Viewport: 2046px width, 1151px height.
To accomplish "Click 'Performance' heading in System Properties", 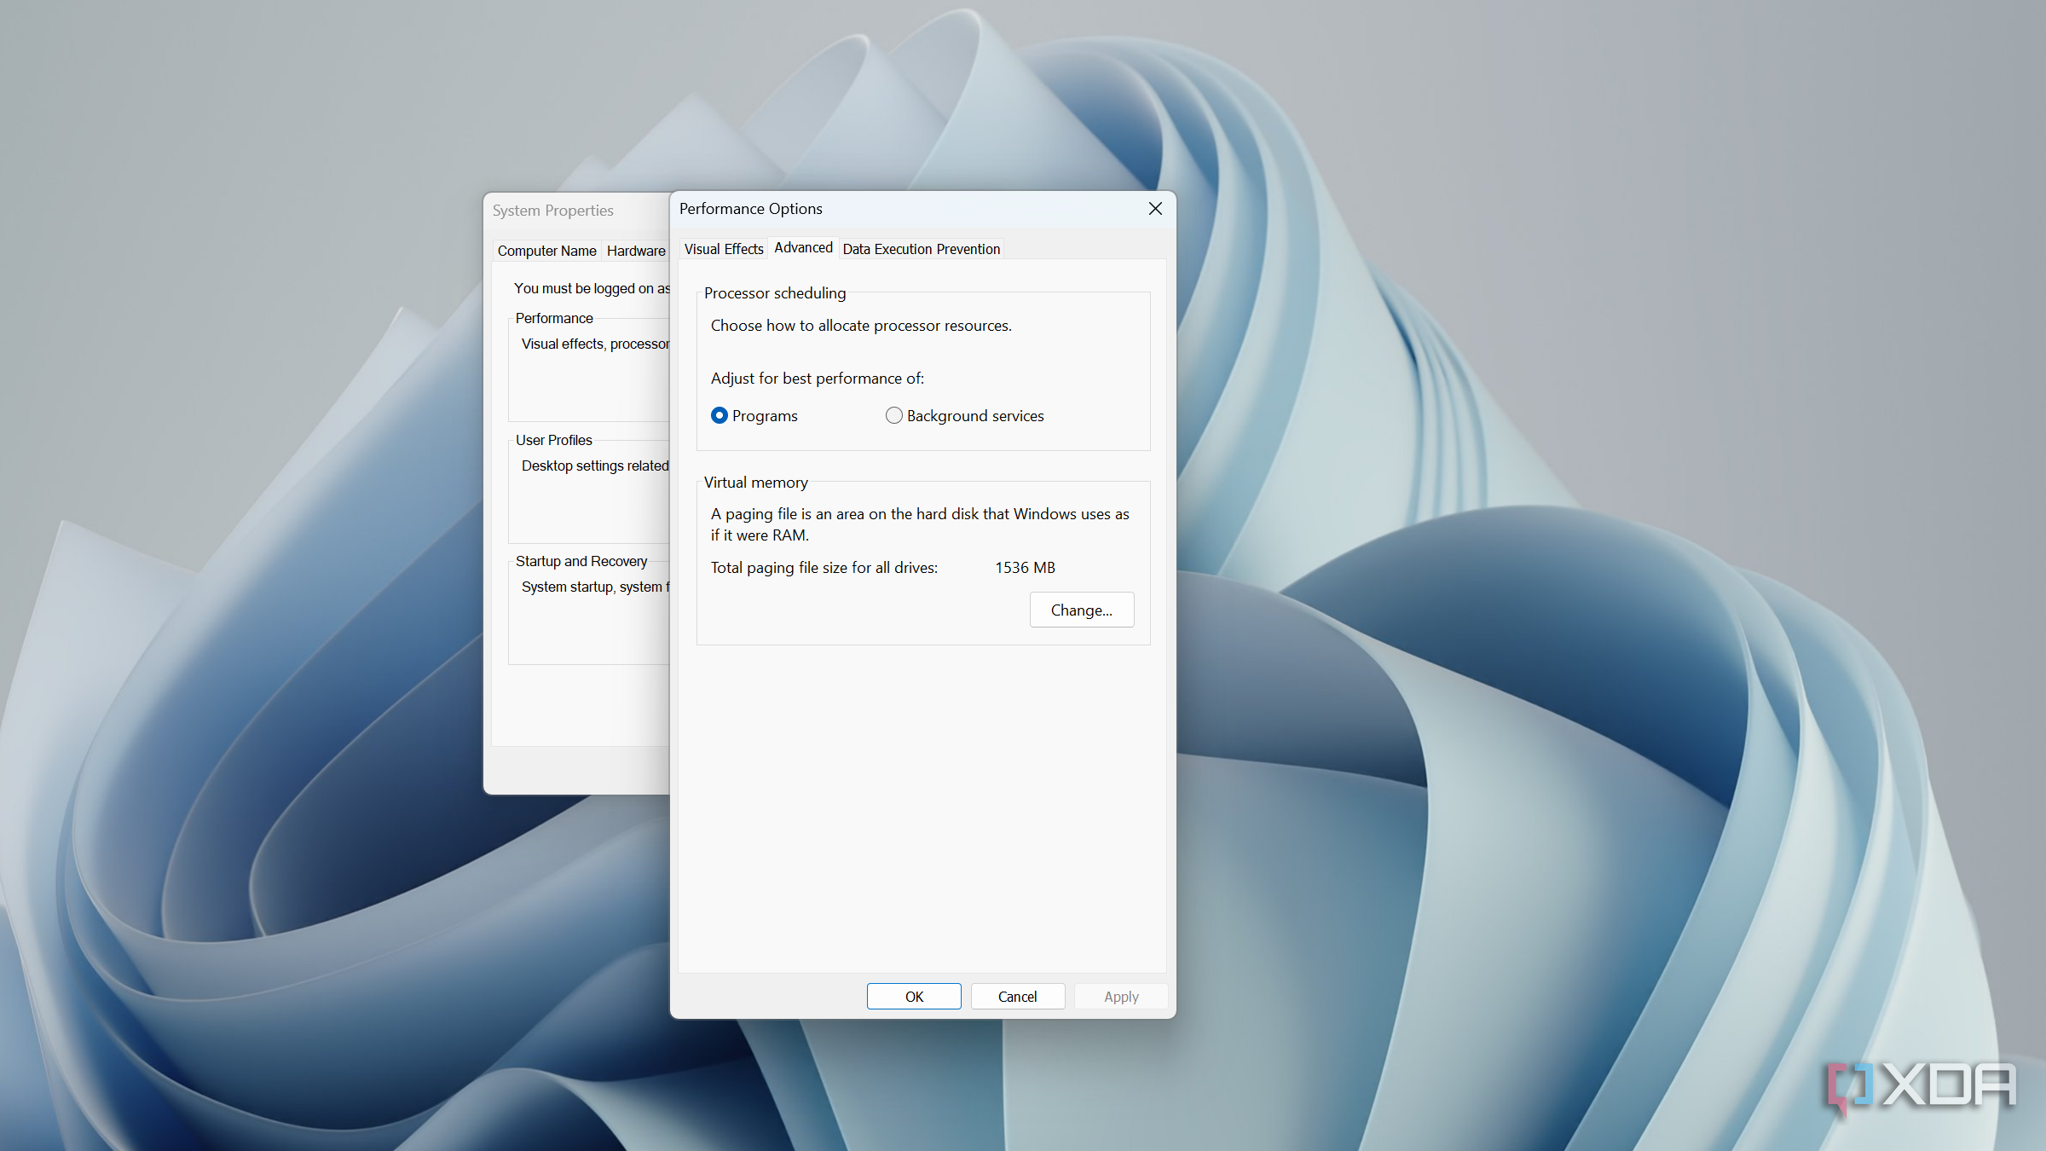I will (x=554, y=318).
